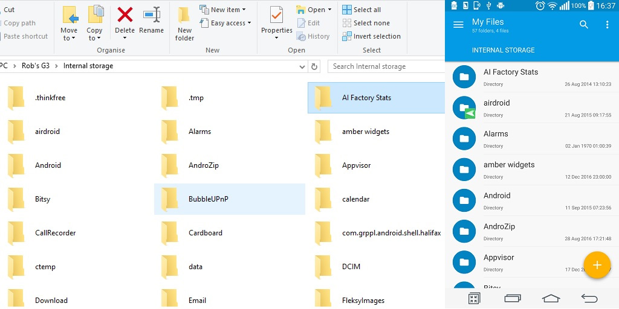Click Rob's G3 in breadcrumb path

click(36, 66)
